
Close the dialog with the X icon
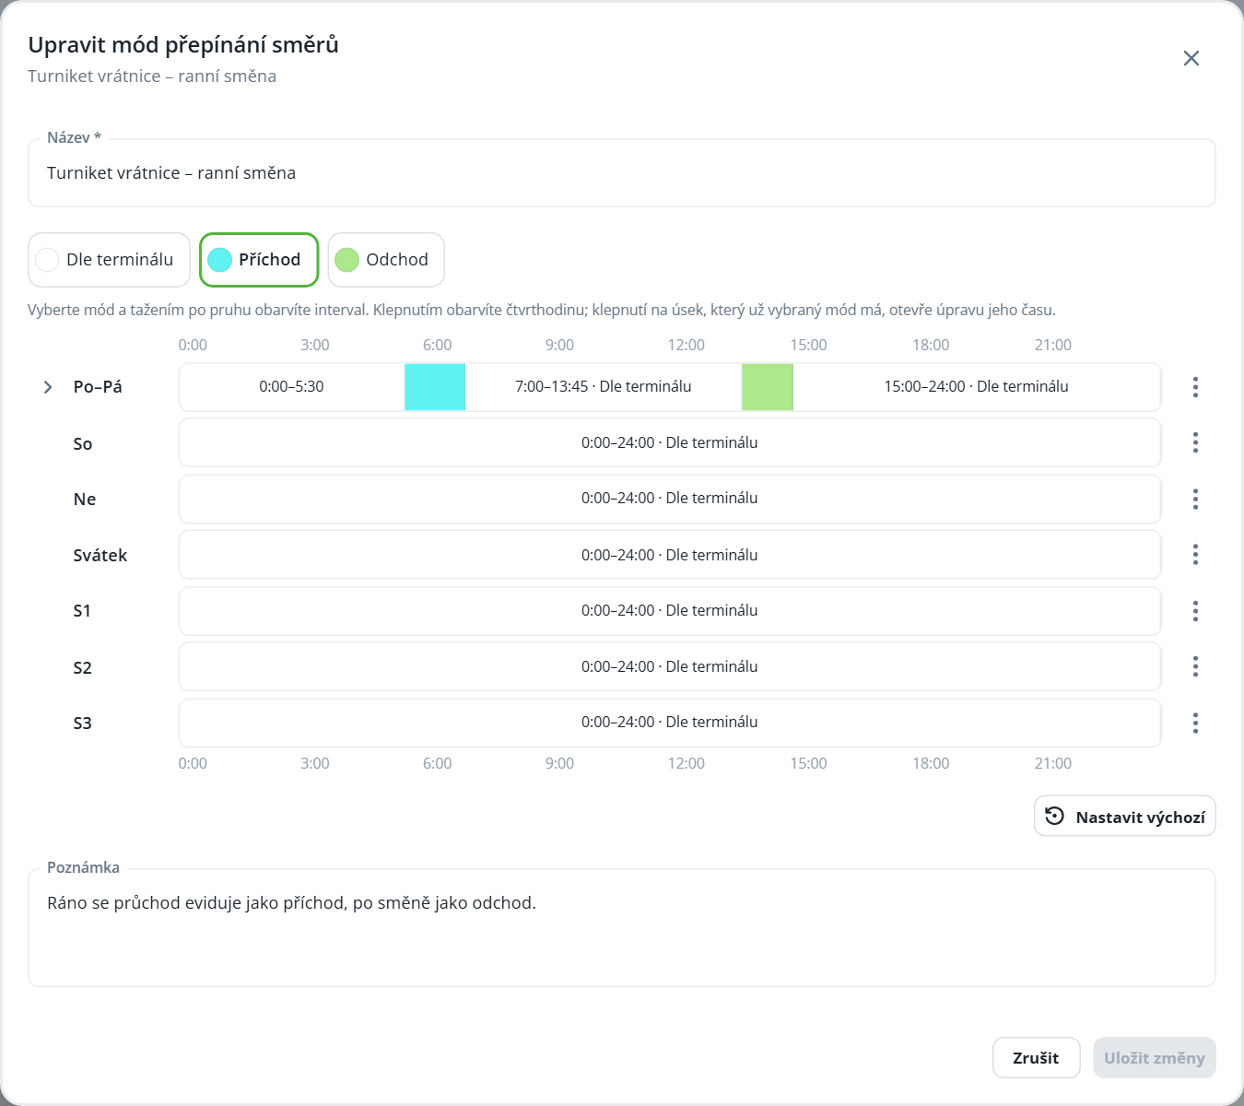pyautogui.click(x=1191, y=58)
